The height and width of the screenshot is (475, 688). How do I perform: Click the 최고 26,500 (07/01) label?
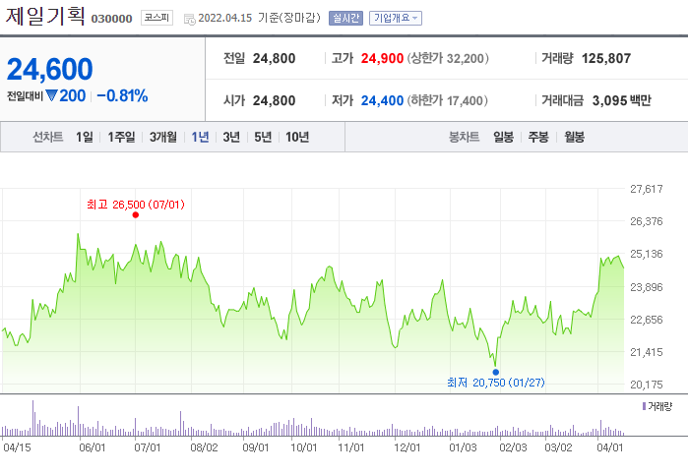click(136, 205)
